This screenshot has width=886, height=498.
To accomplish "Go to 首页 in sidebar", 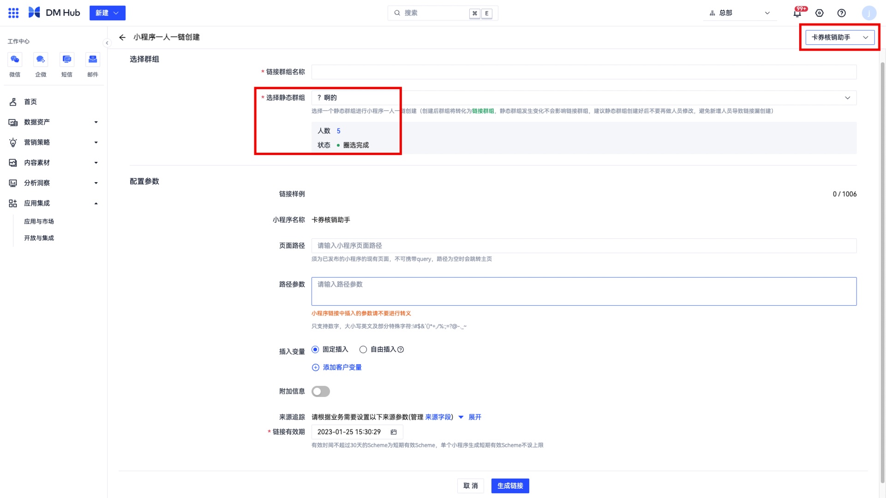I will tap(54, 102).
